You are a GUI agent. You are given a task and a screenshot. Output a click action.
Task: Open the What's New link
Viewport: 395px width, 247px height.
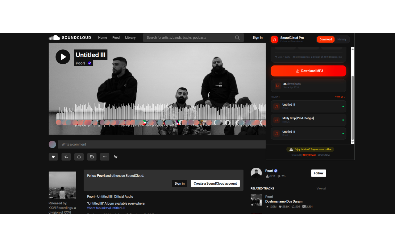point(324,155)
